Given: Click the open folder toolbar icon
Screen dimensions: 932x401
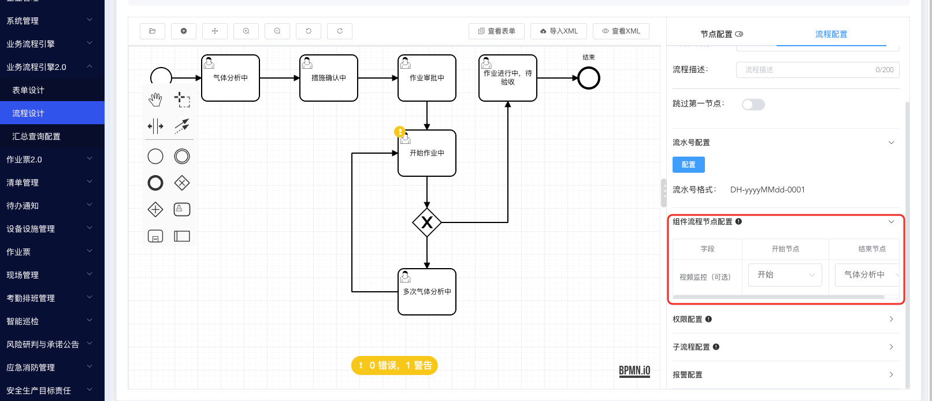Looking at the screenshot, I should coord(153,31).
